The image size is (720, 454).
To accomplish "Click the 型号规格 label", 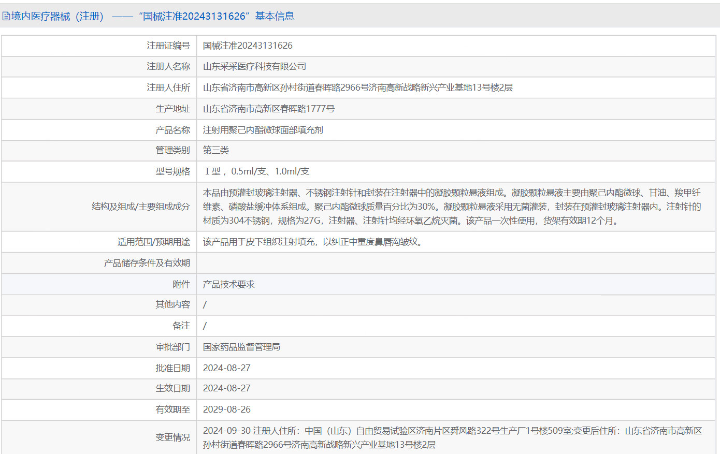I will point(173,171).
